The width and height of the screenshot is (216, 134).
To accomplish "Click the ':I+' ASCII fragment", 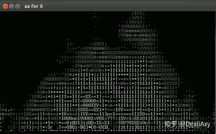I will click(191, 97).
